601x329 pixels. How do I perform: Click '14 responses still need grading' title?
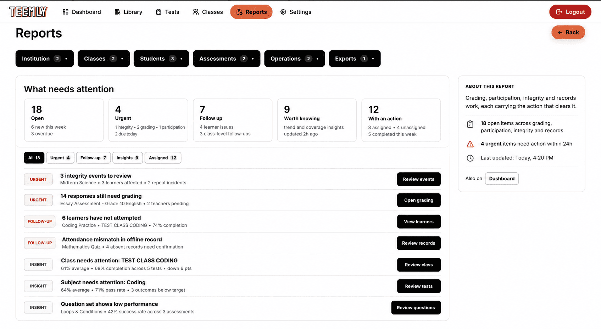[x=101, y=196]
